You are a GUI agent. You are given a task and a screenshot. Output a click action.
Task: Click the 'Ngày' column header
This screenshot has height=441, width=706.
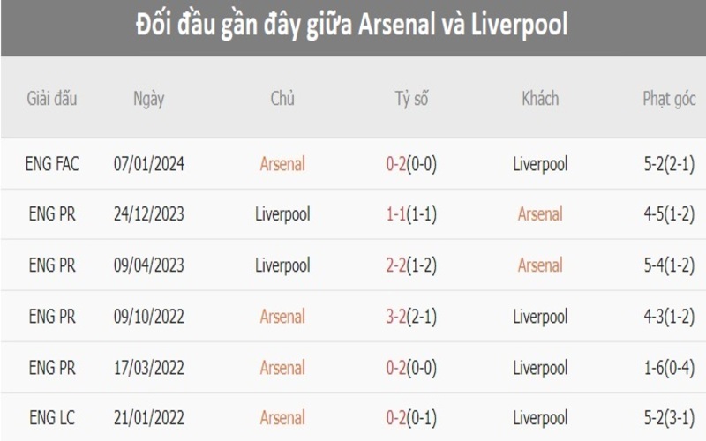point(148,99)
